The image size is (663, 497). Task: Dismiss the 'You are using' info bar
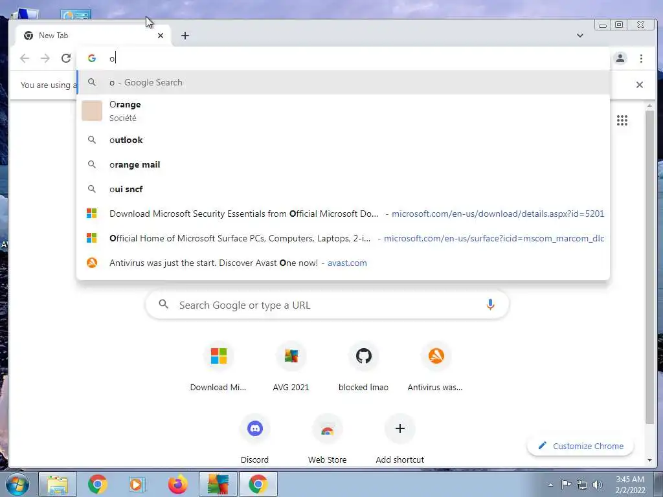coord(639,85)
